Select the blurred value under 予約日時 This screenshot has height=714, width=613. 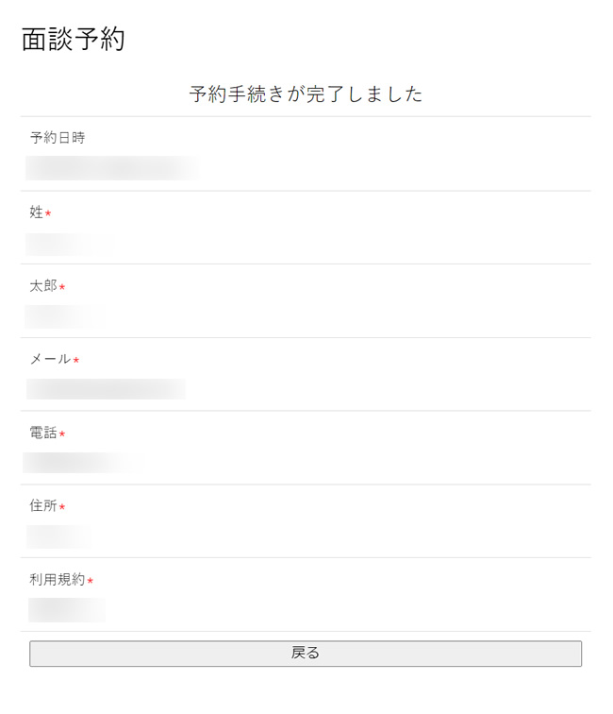(x=111, y=168)
